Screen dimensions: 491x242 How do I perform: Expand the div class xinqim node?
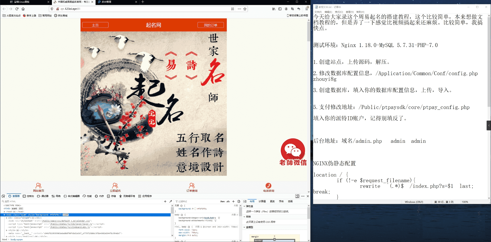coord(6,218)
